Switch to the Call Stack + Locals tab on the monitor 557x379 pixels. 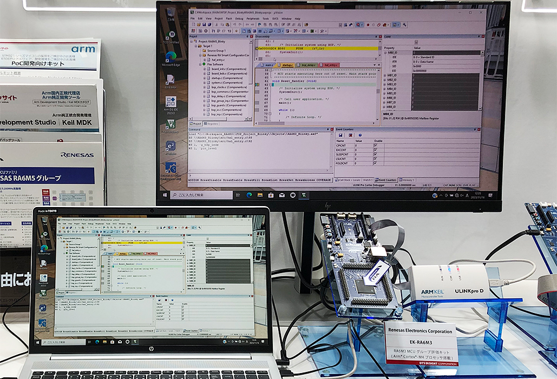tap(348, 180)
